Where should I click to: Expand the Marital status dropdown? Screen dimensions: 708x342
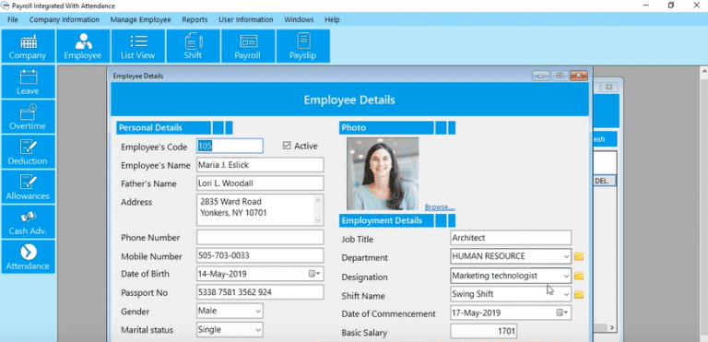click(x=258, y=330)
